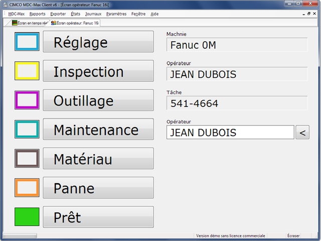Screen dimensions: 321x241
Task: Click the CIMCO application icon in title bar
Action: (x=6, y=5)
